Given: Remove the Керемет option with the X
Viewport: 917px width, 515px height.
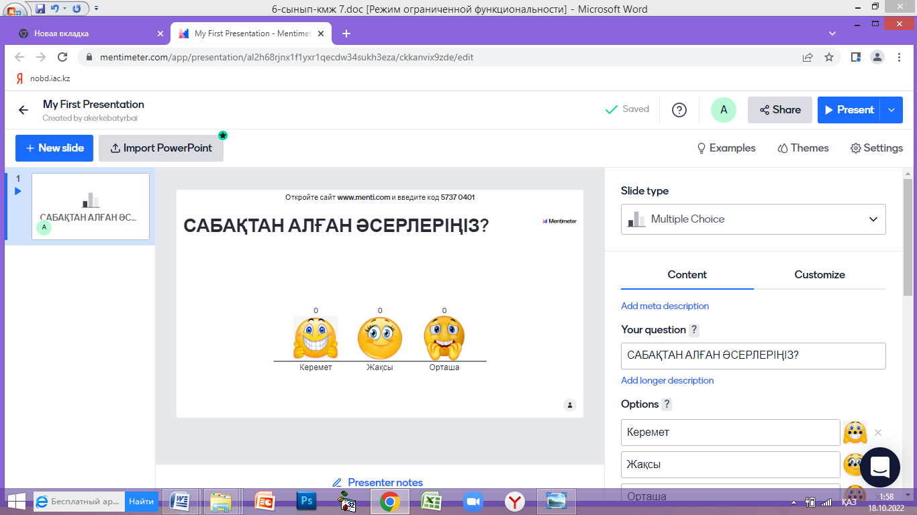Looking at the screenshot, I should [878, 433].
